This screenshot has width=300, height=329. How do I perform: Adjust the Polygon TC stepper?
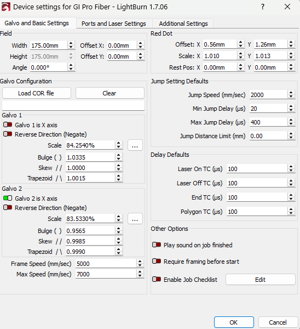(x=291, y=211)
